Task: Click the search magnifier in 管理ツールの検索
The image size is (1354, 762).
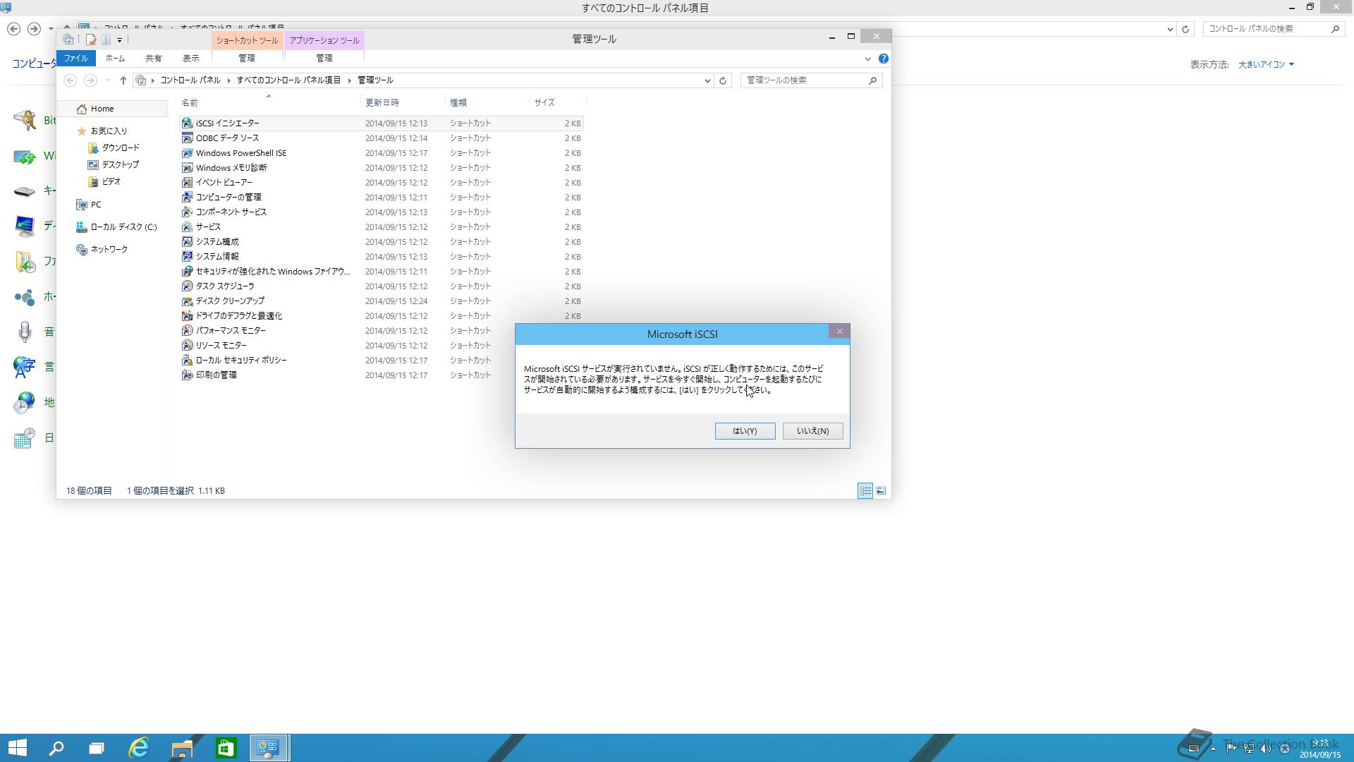Action: coord(872,80)
